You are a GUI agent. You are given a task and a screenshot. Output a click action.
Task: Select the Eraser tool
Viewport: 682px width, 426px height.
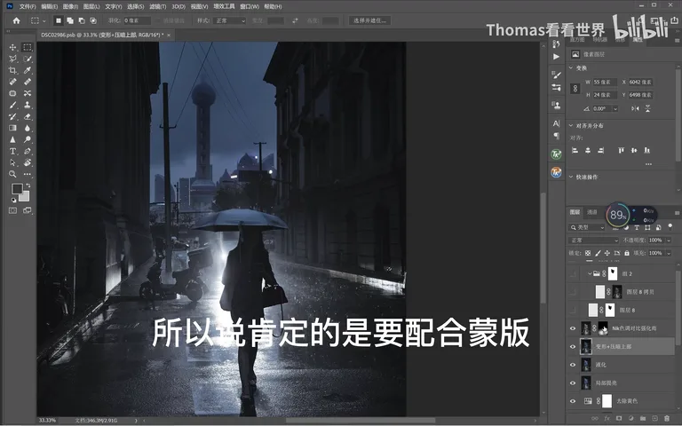(x=28, y=116)
